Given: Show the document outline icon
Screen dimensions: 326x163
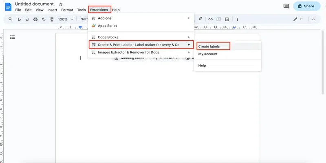Looking at the screenshot, I should click(13, 37).
